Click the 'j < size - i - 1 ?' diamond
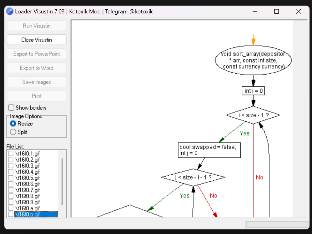 (193, 178)
